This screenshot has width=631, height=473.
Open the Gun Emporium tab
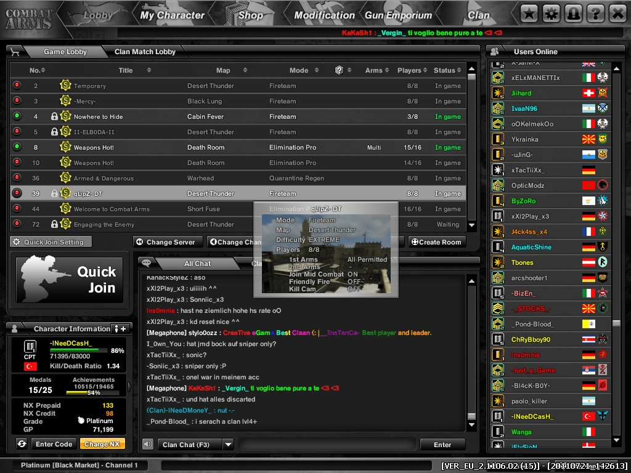pyautogui.click(x=399, y=15)
